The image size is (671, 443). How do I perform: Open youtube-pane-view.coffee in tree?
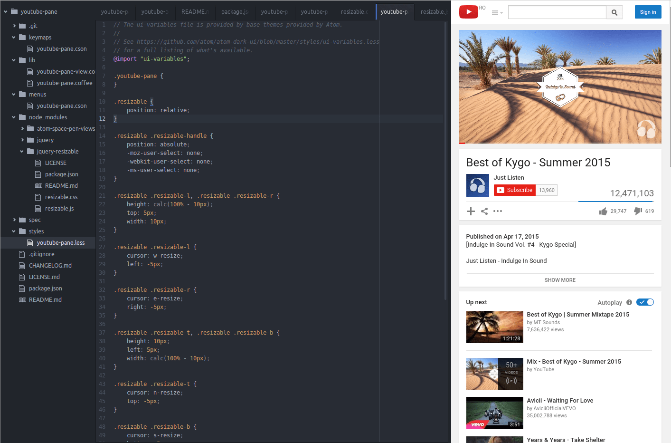pos(61,71)
